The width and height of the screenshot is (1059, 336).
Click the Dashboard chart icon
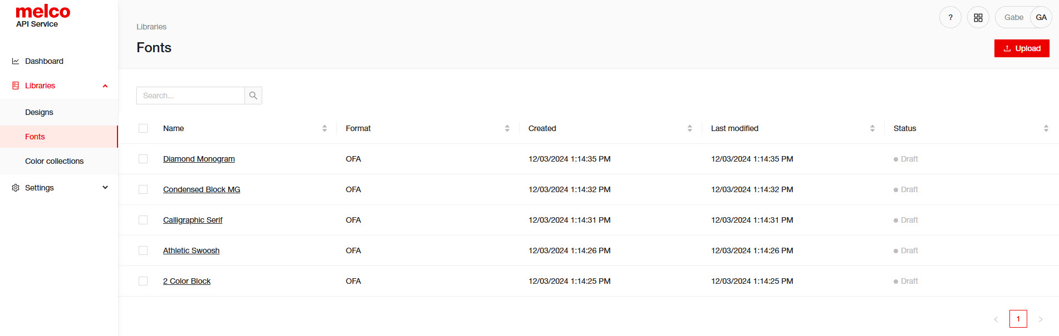pos(16,61)
